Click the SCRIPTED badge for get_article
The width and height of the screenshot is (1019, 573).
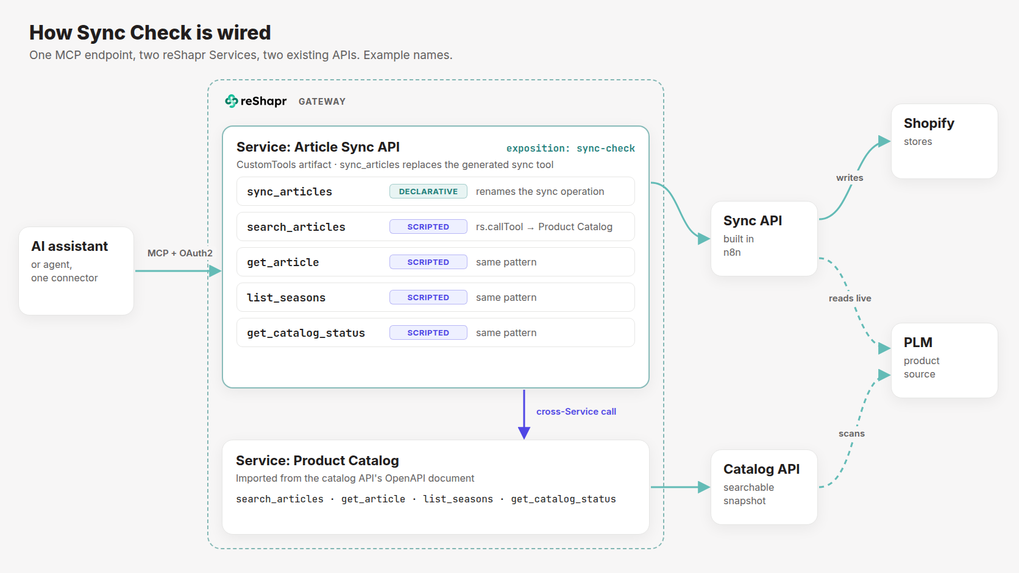[x=428, y=262]
